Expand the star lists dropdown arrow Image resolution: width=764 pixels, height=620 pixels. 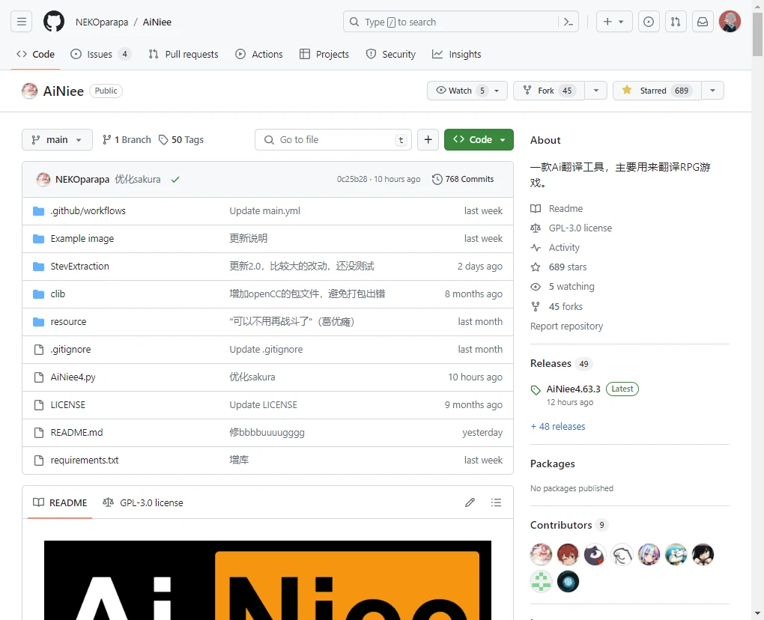click(712, 91)
